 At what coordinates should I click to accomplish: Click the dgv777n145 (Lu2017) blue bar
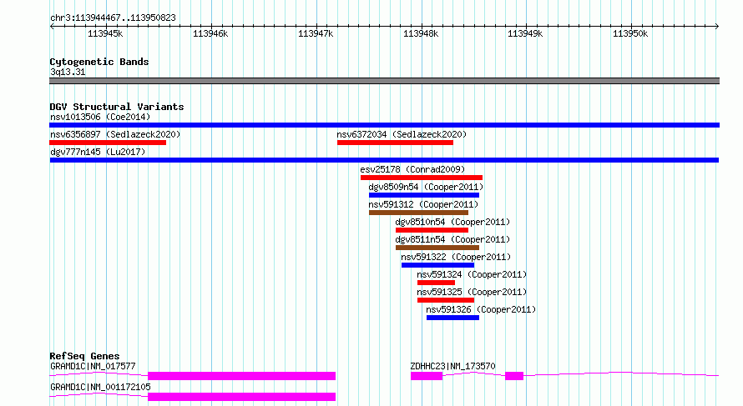[384, 160]
